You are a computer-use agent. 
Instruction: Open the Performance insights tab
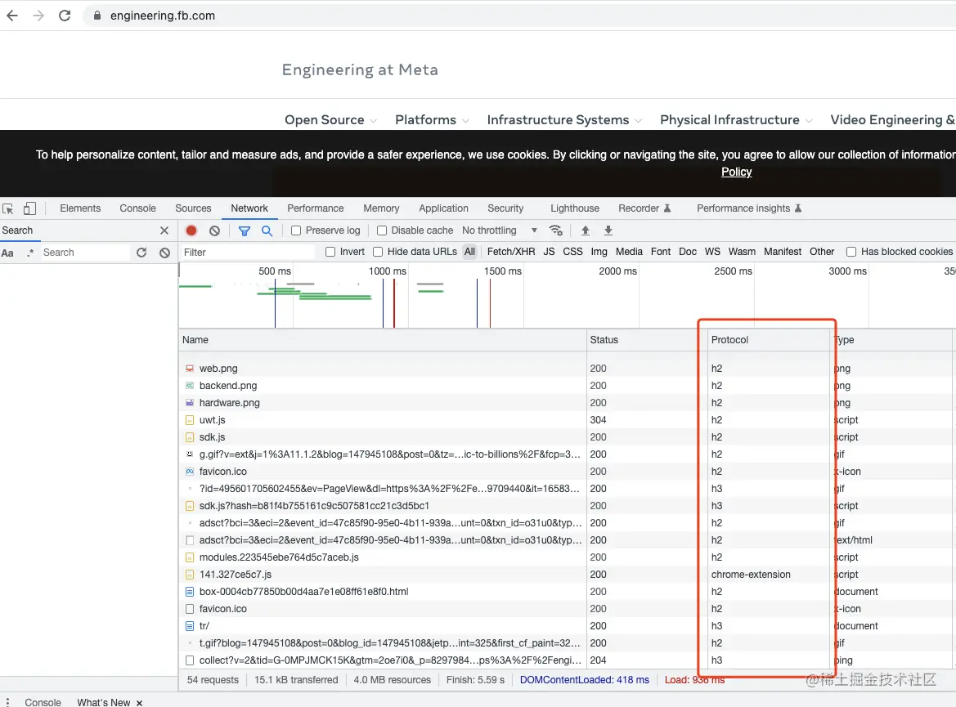point(749,208)
